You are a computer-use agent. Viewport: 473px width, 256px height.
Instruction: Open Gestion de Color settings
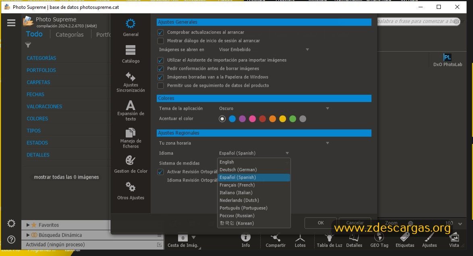[x=131, y=164]
